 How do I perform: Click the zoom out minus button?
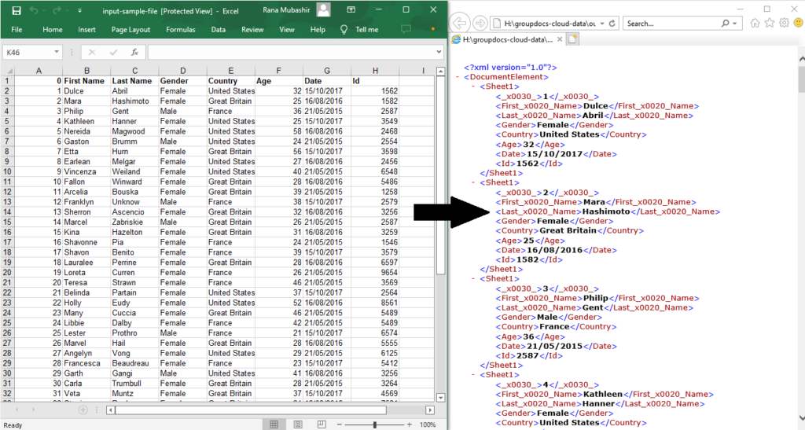point(340,424)
